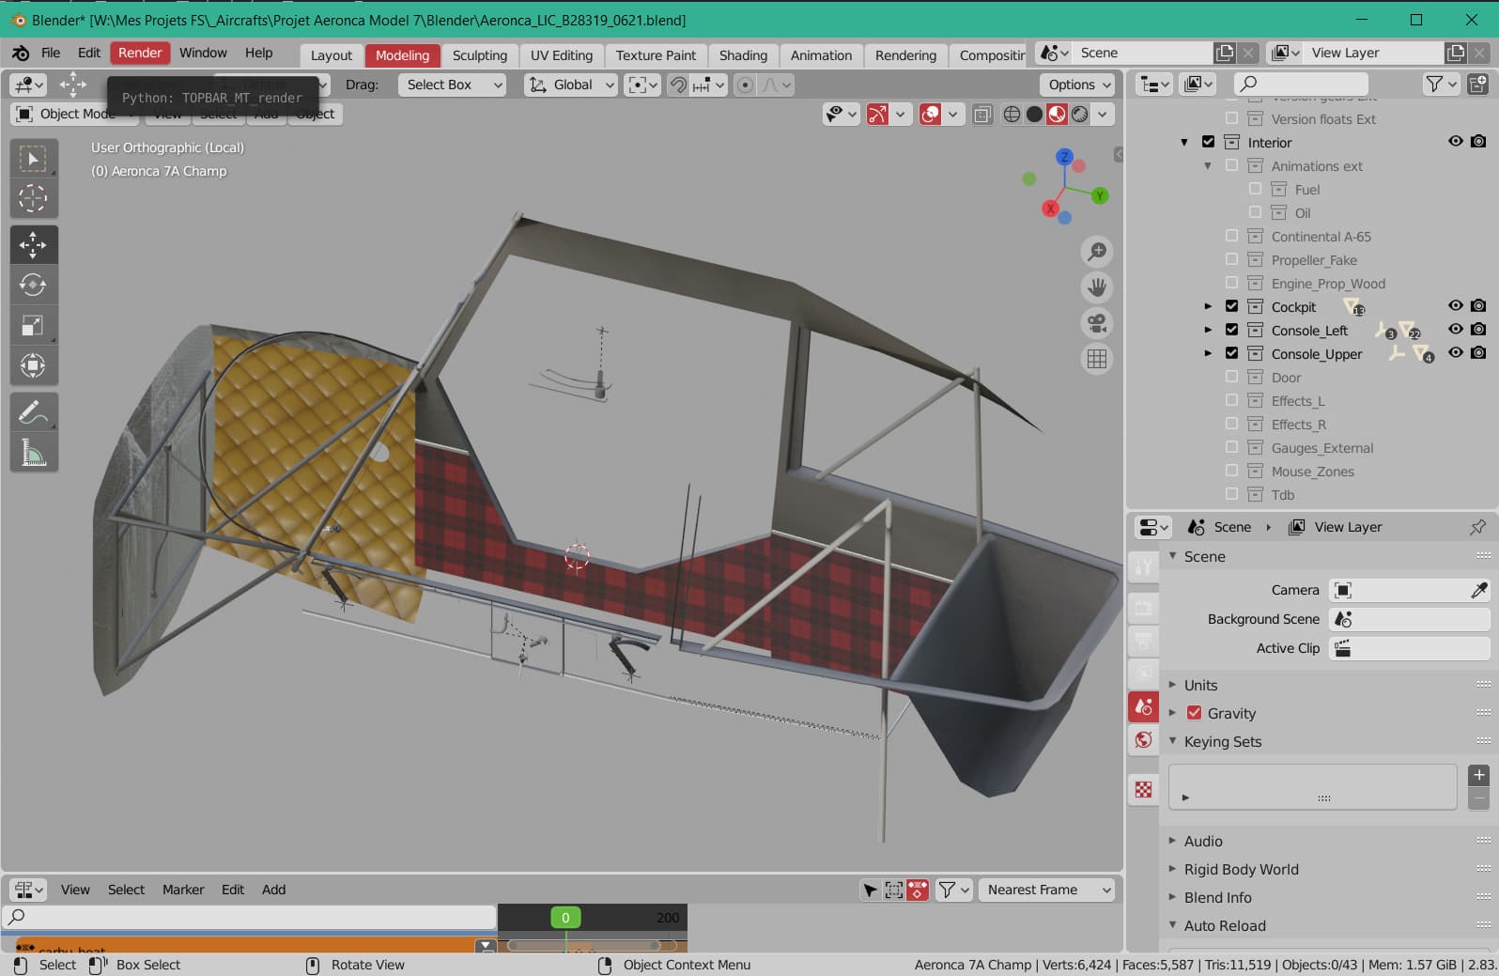The image size is (1499, 976).
Task: Hide the Cockpit collection with eye icon
Action: pyautogui.click(x=1455, y=306)
